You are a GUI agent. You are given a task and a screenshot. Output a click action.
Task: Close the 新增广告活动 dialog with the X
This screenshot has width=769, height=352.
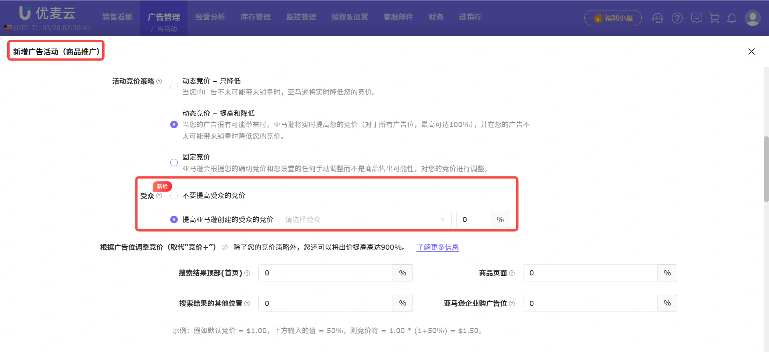click(x=751, y=51)
